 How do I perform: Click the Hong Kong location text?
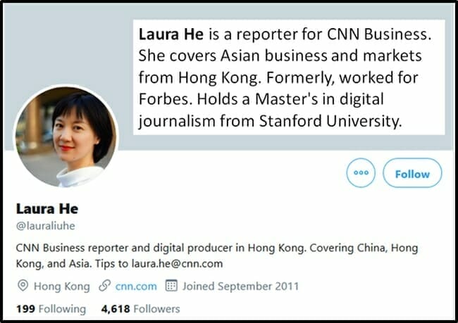[61, 286]
